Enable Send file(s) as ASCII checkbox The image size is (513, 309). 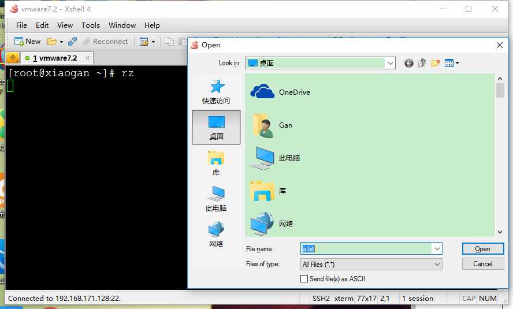click(x=304, y=278)
